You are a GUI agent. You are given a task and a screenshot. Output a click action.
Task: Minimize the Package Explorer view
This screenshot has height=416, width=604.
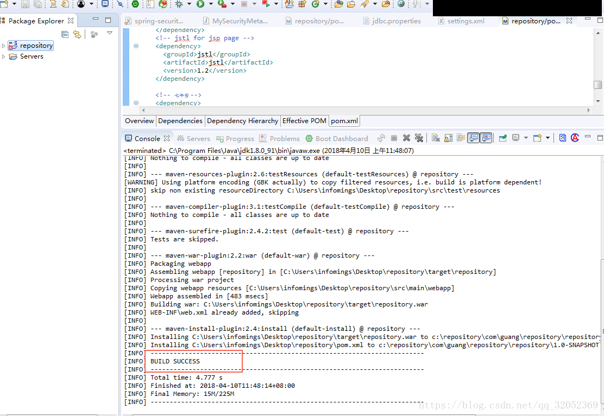pyautogui.click(x=96, y=19)
